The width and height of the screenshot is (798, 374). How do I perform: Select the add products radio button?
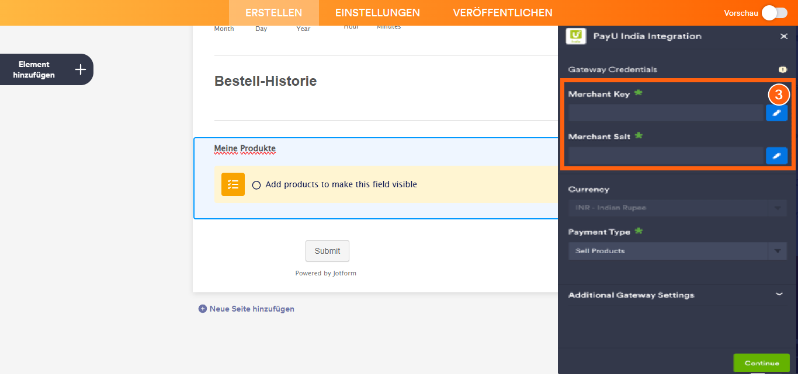click(256, 184)
